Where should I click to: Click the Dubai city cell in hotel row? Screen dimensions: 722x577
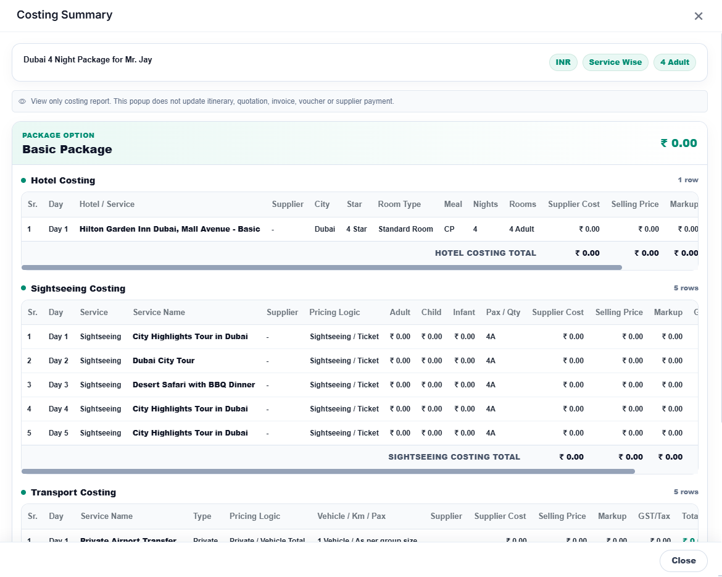(325, 229)
